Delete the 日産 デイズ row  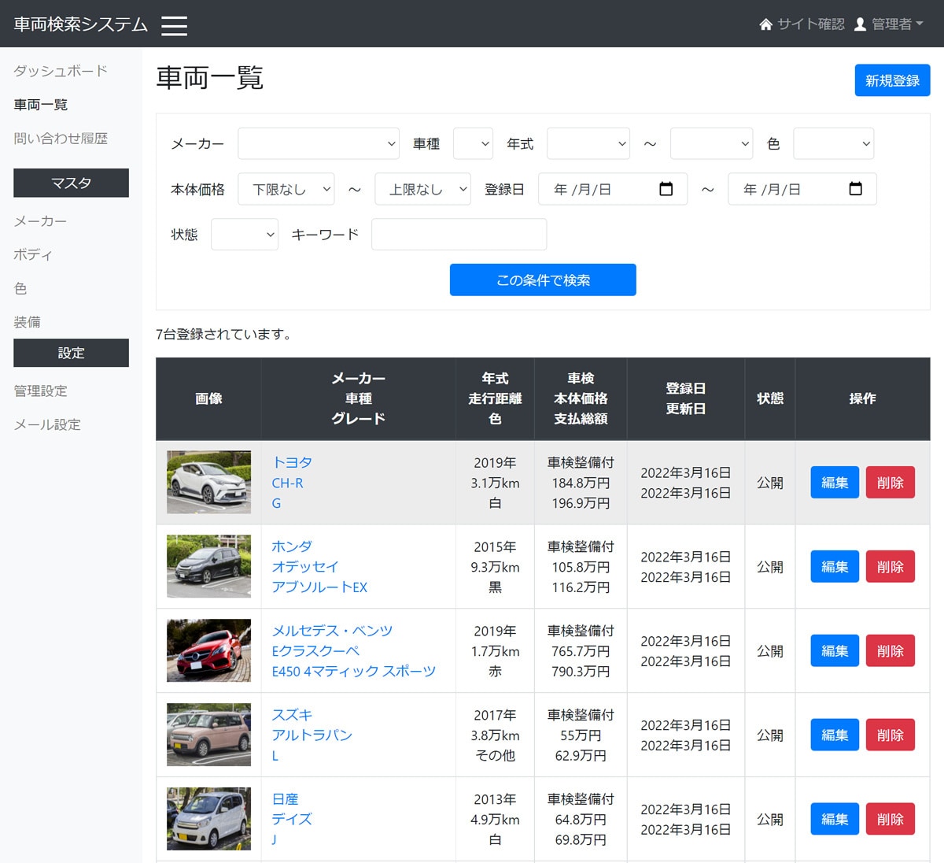pyautogui.click(x=891, y=820)
